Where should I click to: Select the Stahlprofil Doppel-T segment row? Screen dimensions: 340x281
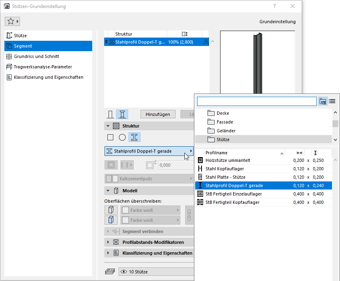156,42
